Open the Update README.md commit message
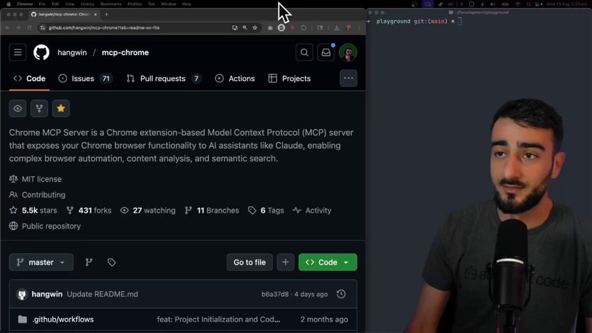 tap(102, 294)
